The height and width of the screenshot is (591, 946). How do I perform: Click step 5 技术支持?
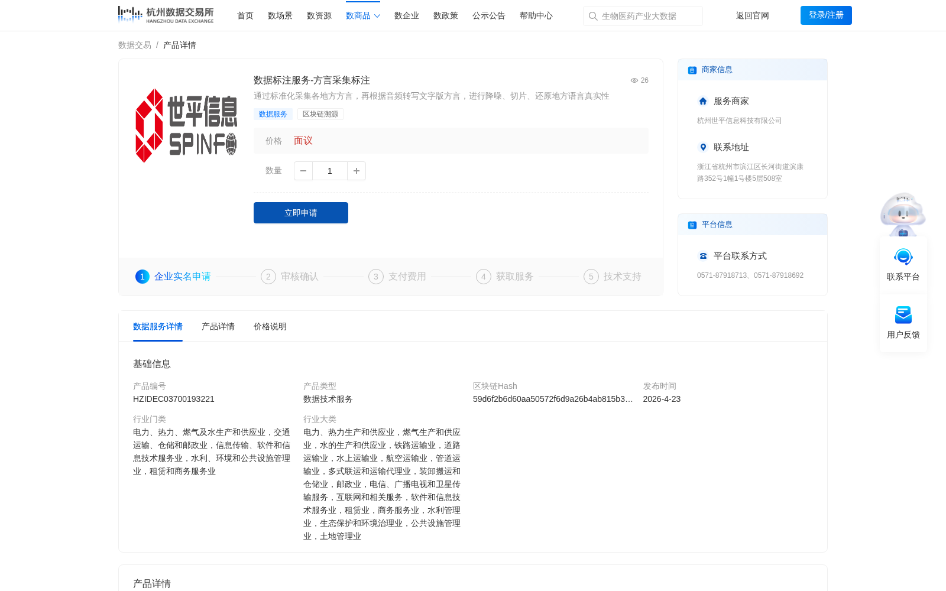click(x=613, y=277)
